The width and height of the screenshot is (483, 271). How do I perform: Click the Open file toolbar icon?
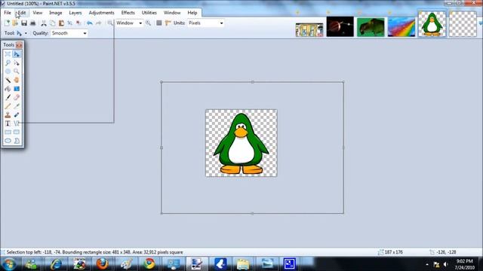[15, 23]
